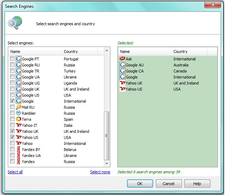Click Canada in the Selected list
The width and height of the screenshot is (226, 195).
pos(180,71)
